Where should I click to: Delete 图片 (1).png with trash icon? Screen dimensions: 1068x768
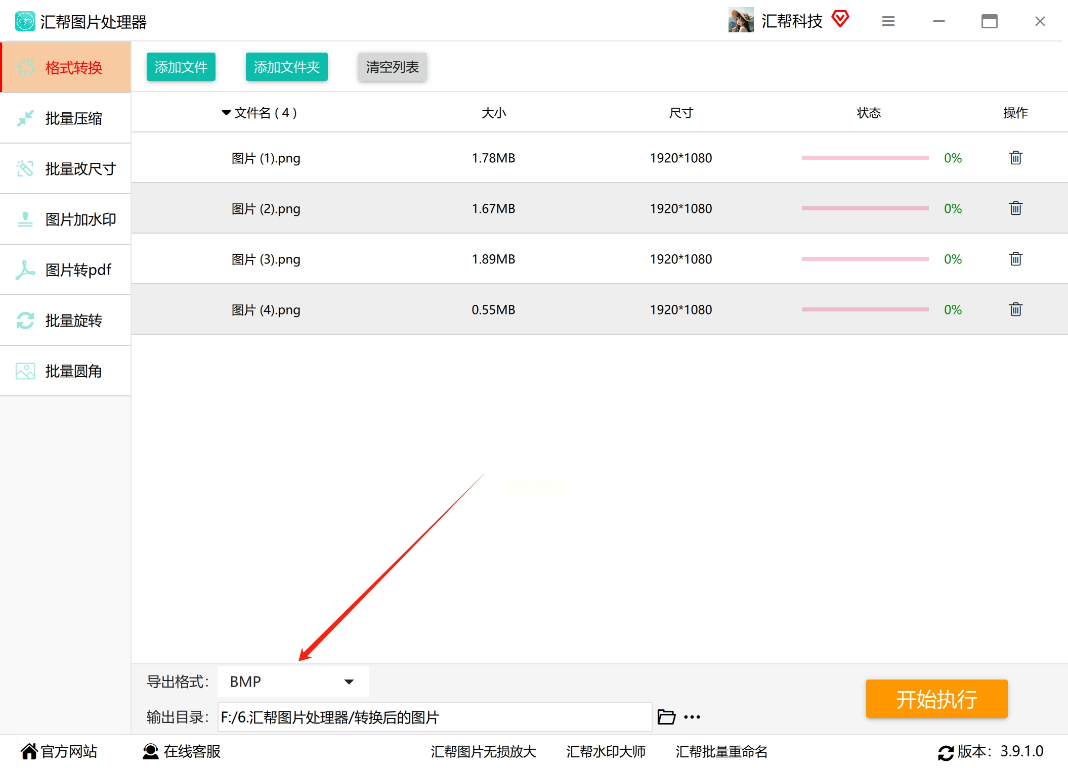pos(1015,158)
